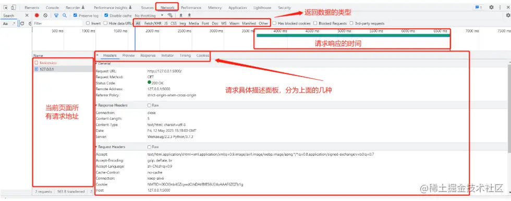Select the Network tab
This screenshot has width=511, height=201.
[x=167, y=7]
